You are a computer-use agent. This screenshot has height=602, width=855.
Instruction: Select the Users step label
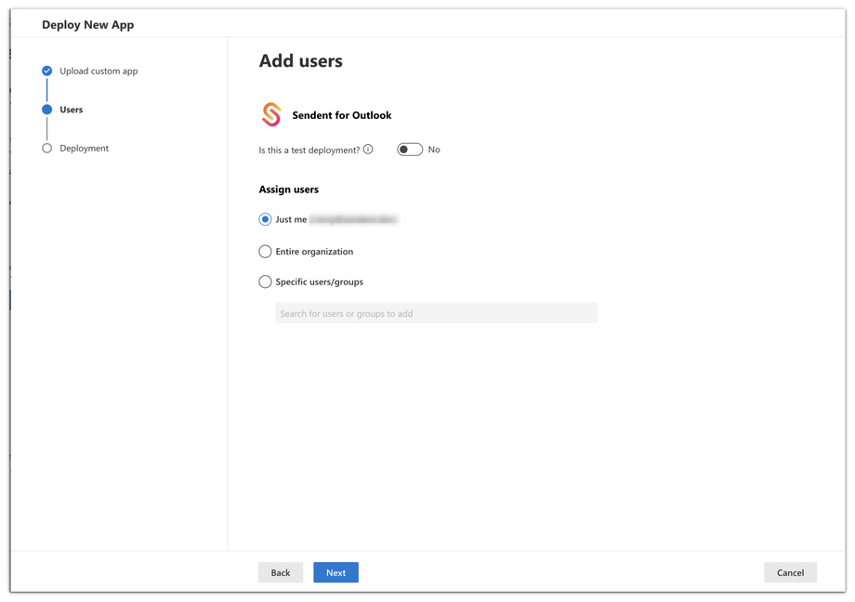tap(72, 110)
